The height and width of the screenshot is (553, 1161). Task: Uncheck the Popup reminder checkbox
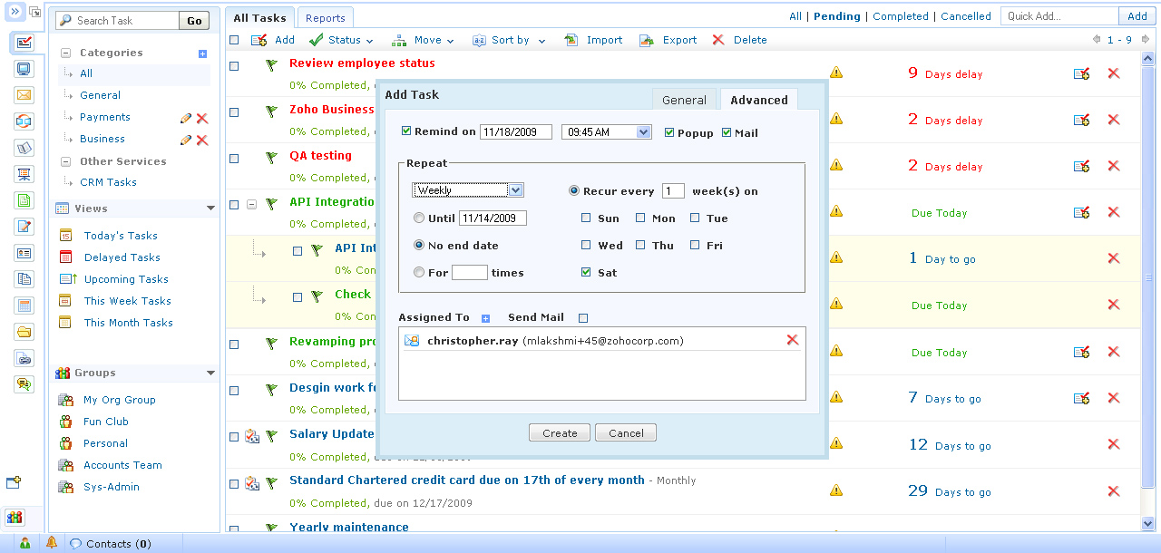point(669,132)
